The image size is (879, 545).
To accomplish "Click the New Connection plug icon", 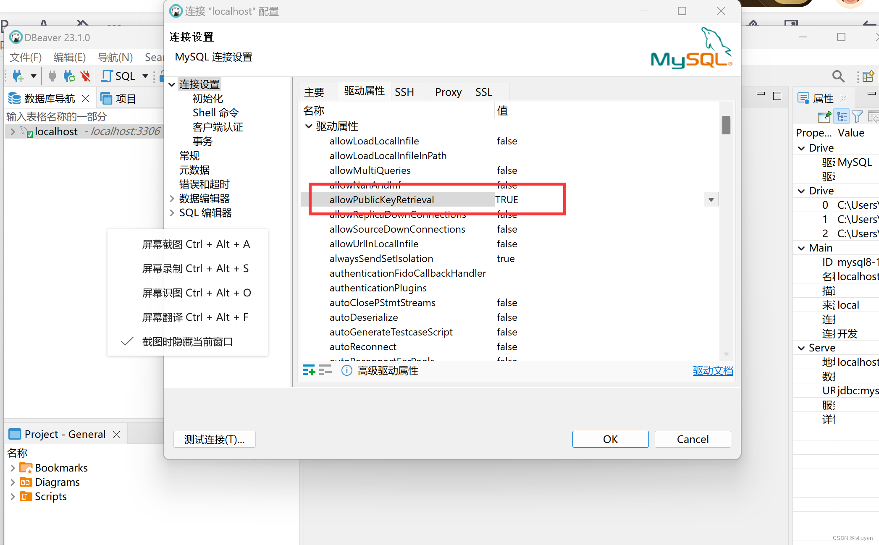I will 17,76.
